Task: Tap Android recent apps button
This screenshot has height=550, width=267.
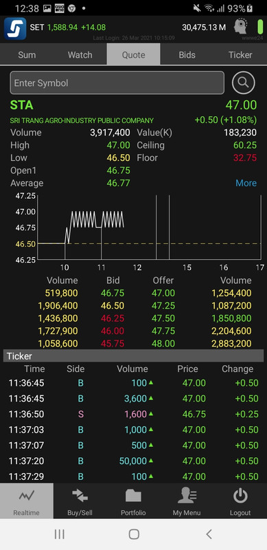Action: tap(60, 534)
